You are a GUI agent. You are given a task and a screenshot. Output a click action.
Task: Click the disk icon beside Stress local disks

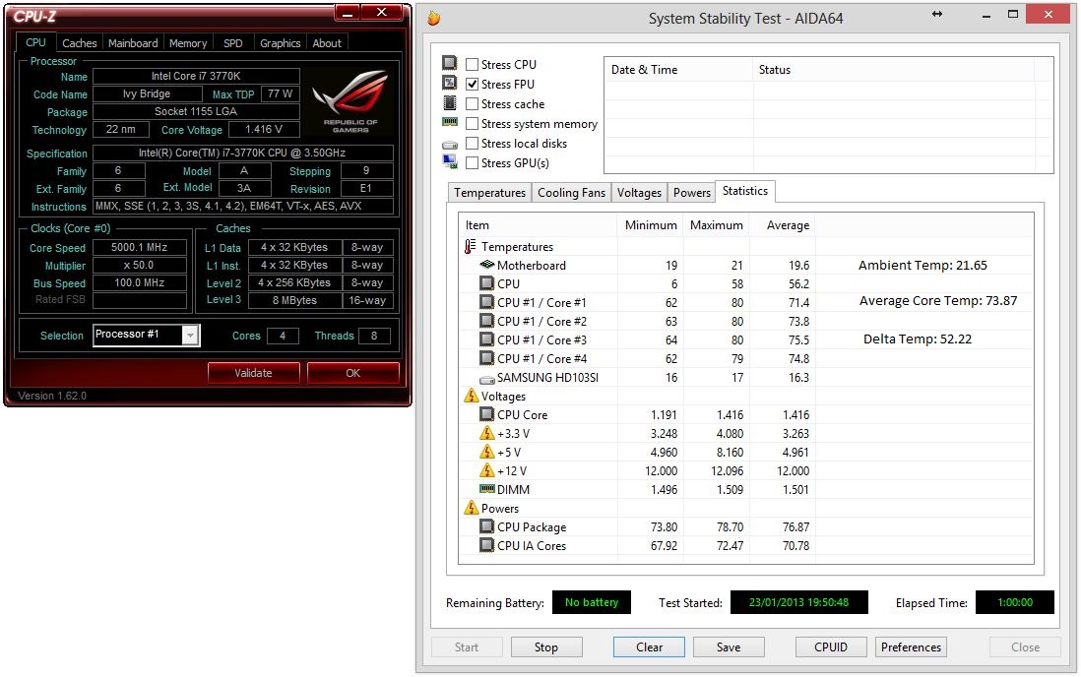(450, 145)
